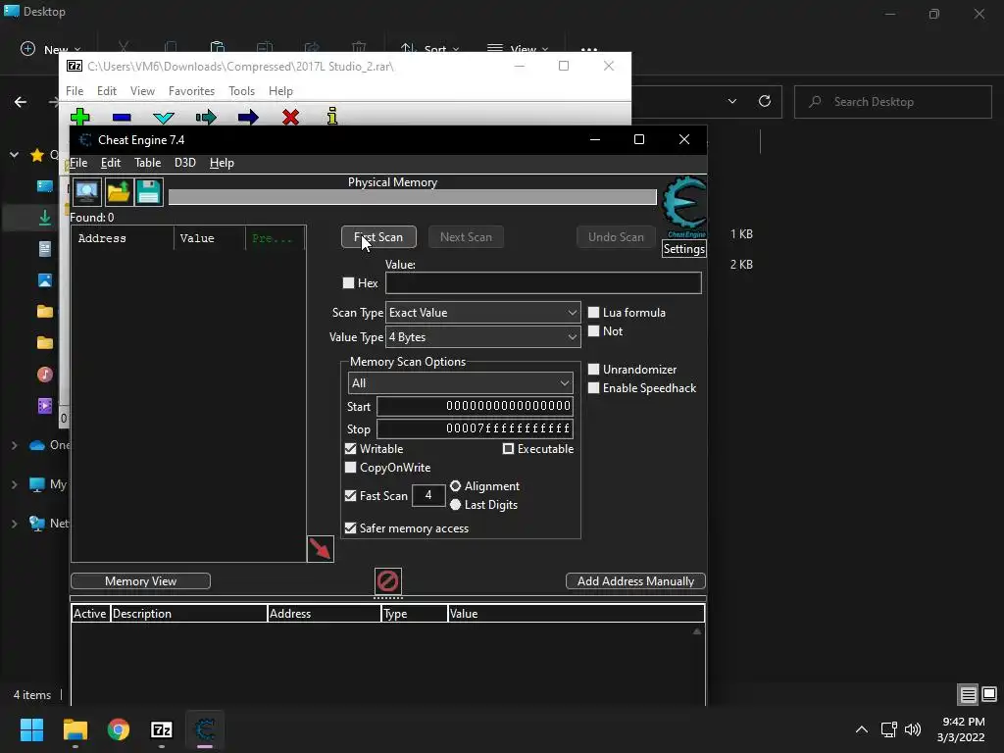Select the Alignment radio button

coord(455,486)
